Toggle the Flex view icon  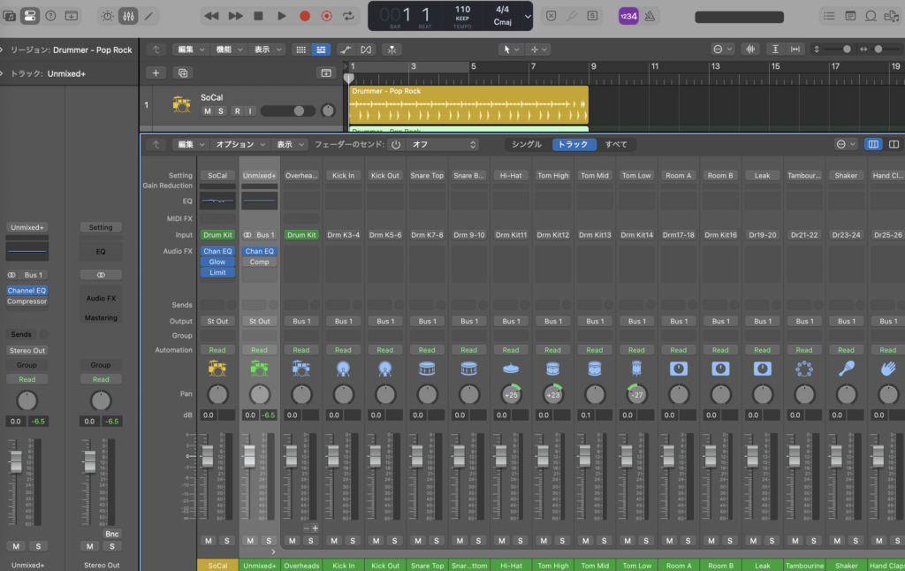pyautogui.click(x=366, y=49)
